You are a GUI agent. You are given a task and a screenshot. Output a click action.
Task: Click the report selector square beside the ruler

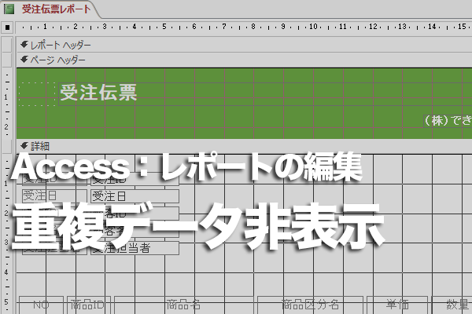[8, 27]
